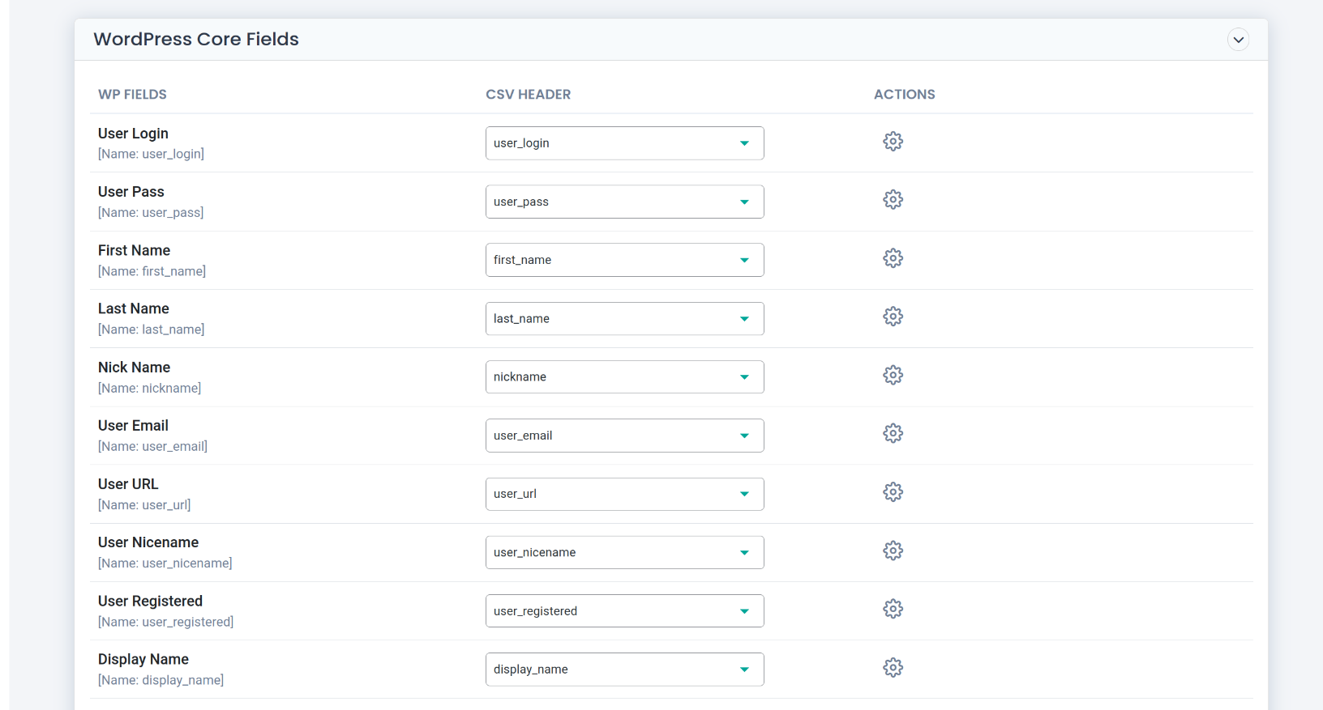Click the User Email gear icon
The width and height of the screenshot is (1323, 710).
893,434
